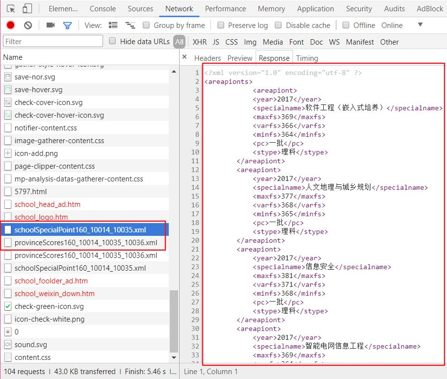Click the request list scrollbar thumb
Viewport: 447px width, 379px height.
pos(174,321)
